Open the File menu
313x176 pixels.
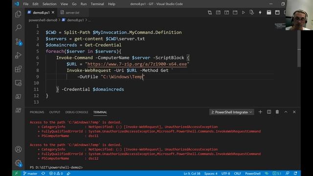pyautogui.click(x=26, y=4)
